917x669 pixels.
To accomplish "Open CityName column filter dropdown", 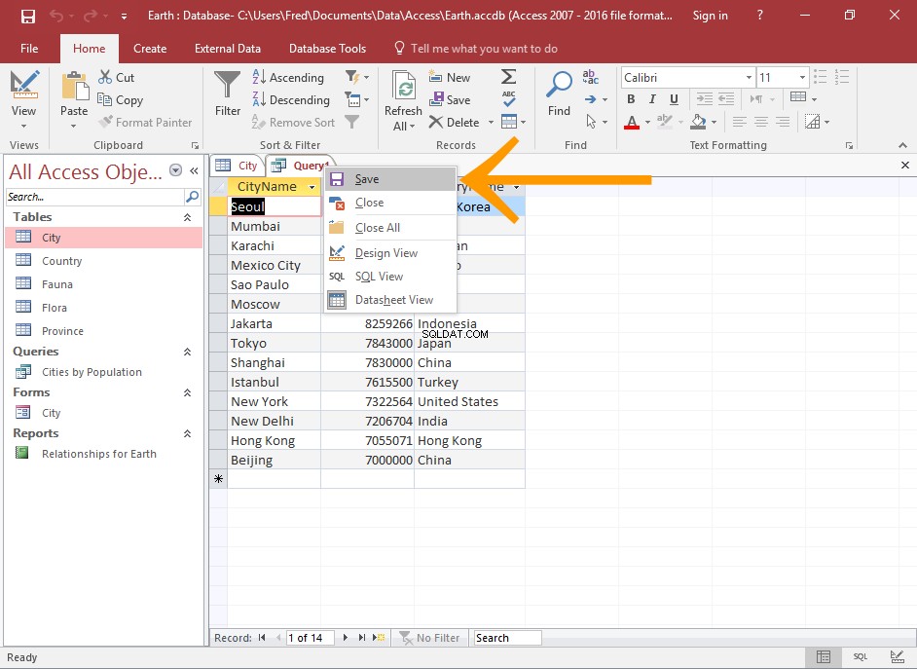I will pos(312,187).
